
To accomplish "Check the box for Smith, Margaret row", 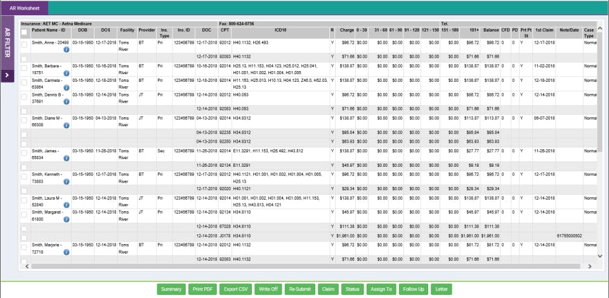I will click(24, 214).
